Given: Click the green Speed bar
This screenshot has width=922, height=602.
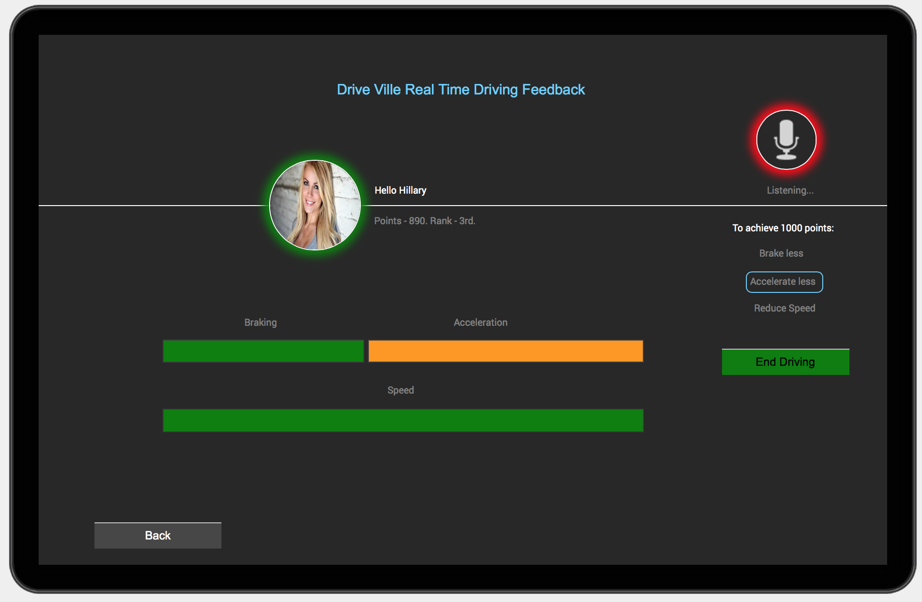Looking at the screenshot, I should tap(403, 421).
